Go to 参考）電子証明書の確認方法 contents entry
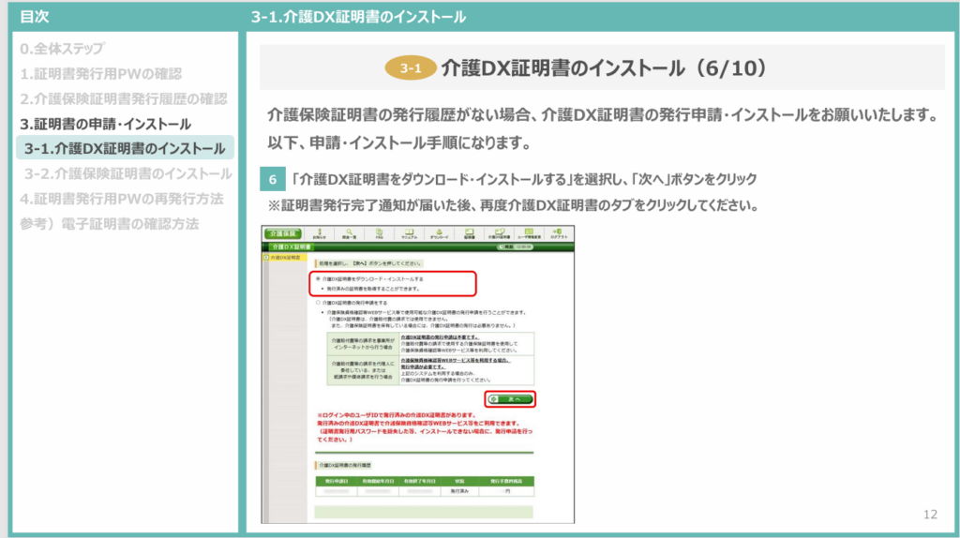960x538 pixels. click(x=110, y=224)
